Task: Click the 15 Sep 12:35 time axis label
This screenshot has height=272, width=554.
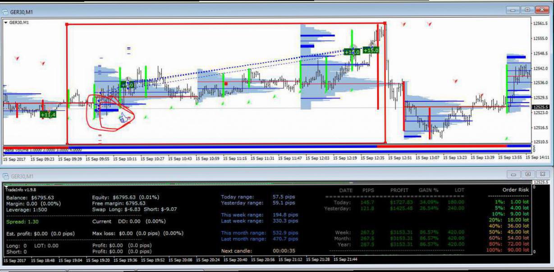Action: tap(372, 159)
